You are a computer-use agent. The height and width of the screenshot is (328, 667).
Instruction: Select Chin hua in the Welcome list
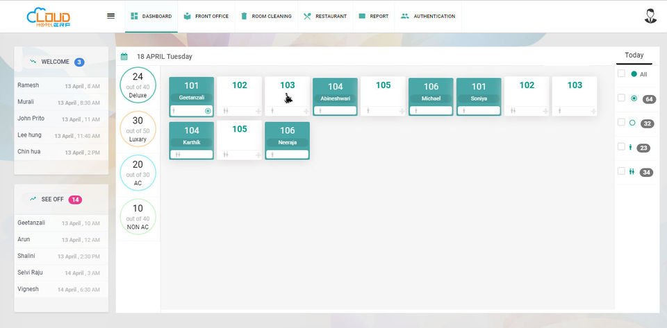coord(61,152)
